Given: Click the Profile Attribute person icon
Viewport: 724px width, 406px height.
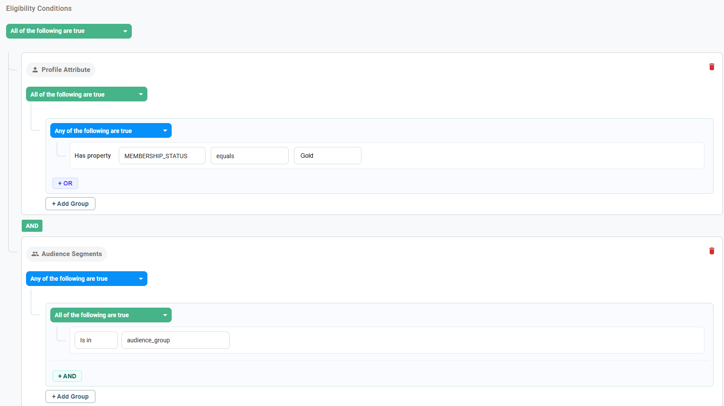Looking at the screenshot, I should (x=35, y=70).
